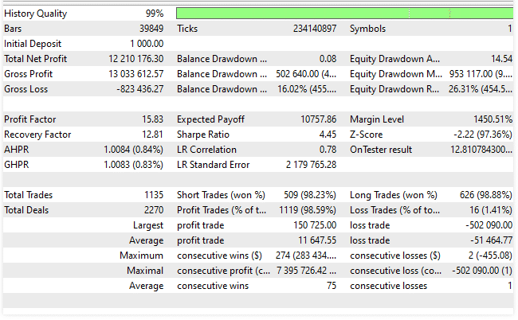Select the OnTester result label
The width and height of the screenshot is (518, 320).
(381, 150)
